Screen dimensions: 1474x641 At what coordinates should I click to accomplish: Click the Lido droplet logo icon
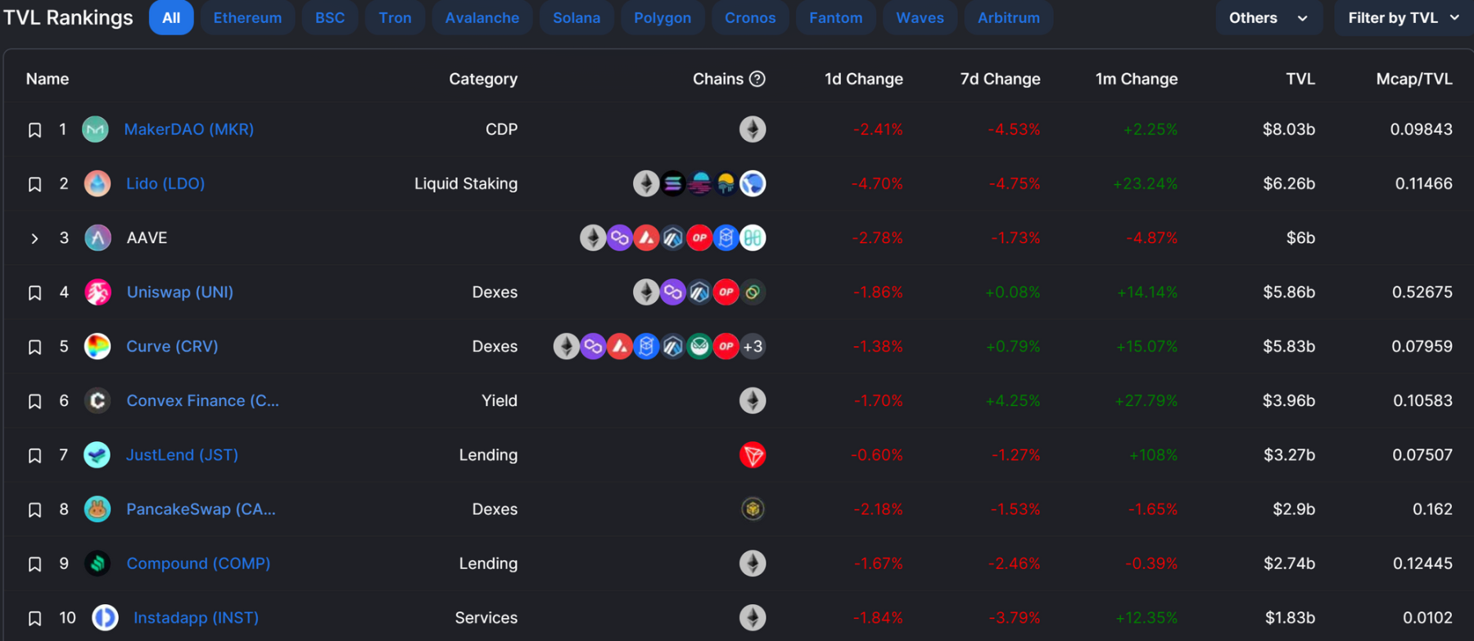click(97, 183)
